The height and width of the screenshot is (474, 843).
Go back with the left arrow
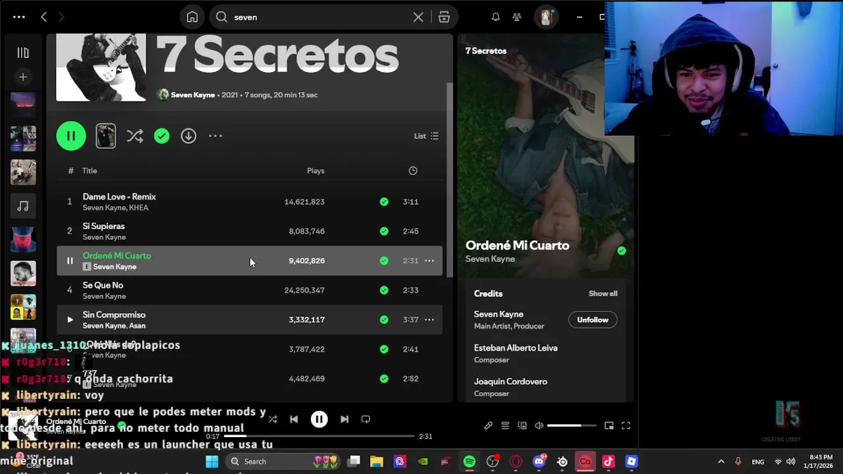click(43, 17)
